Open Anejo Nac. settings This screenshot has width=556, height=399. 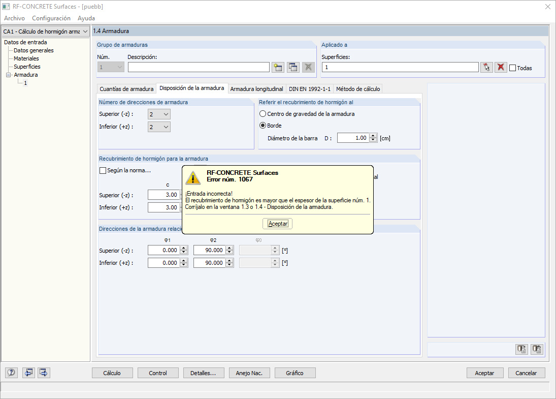pos(249,373)
